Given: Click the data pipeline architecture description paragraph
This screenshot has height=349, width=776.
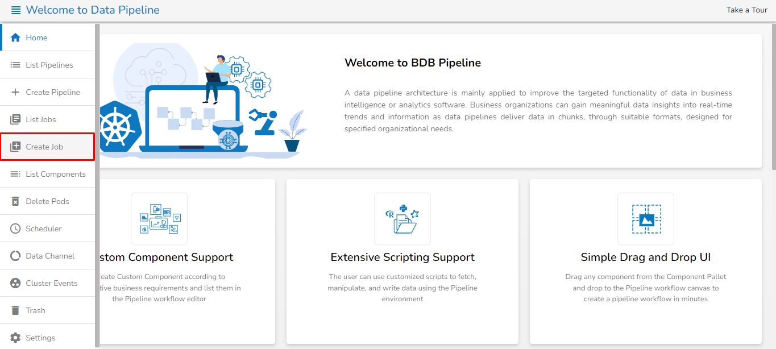Looking at the screenshot, I should click(538, 111).
